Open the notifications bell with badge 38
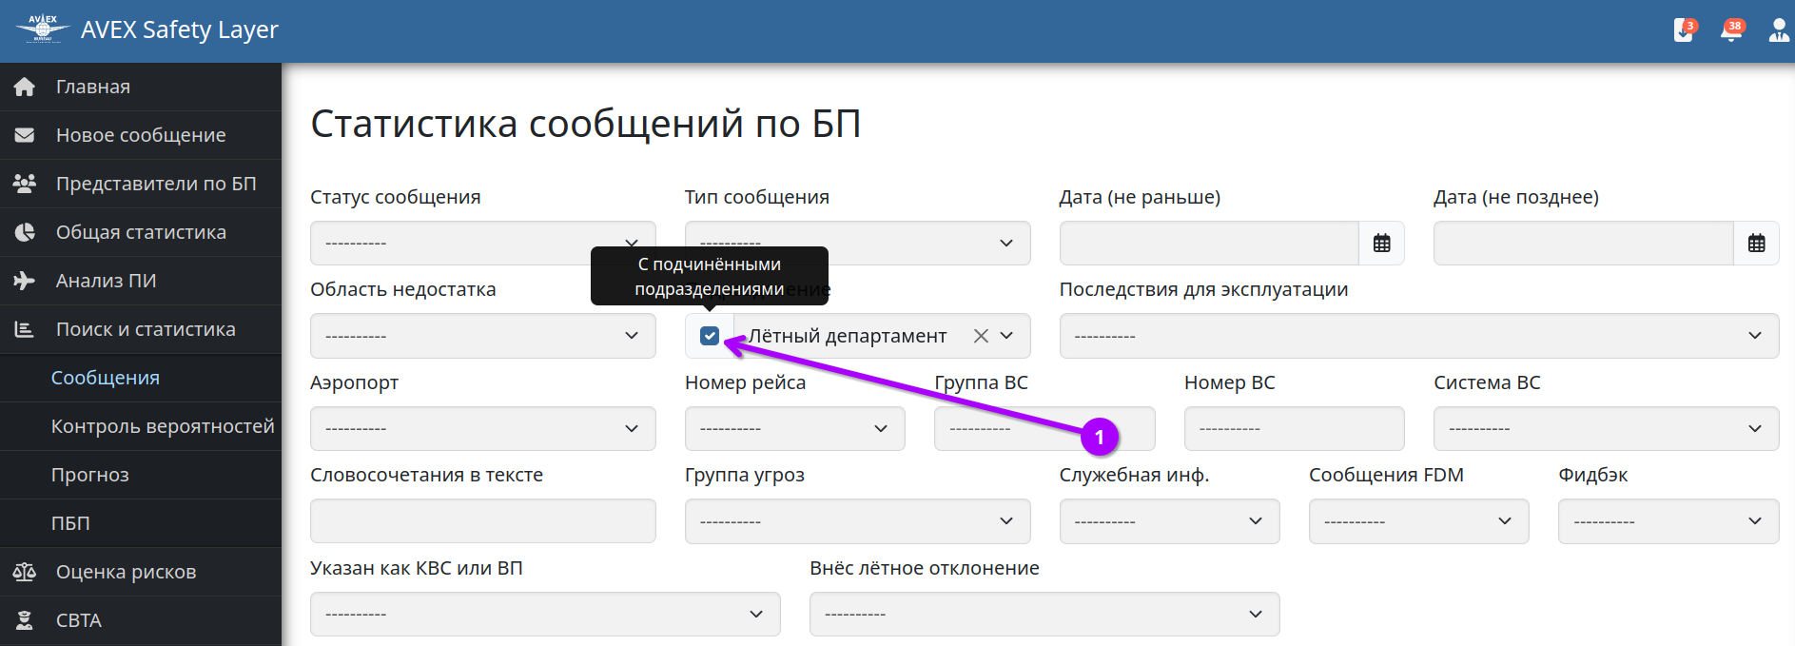The width and height of the screenshot is (1795, 646). (x=1731, y=30)
